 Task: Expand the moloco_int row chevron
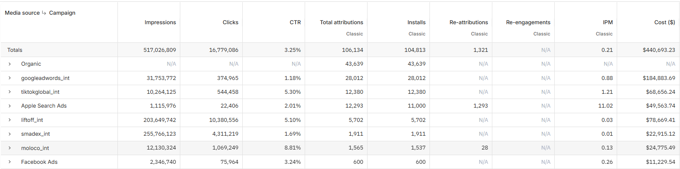coord(10,148)
